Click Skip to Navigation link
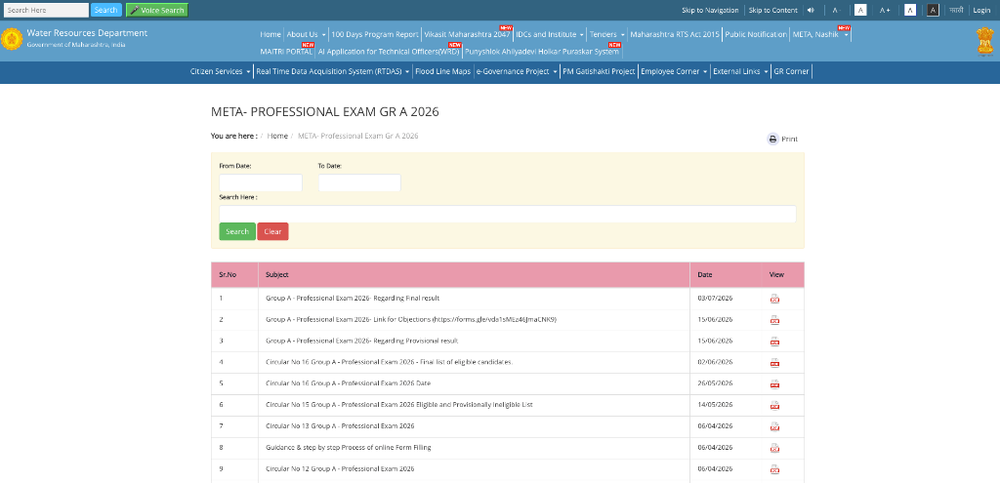Image resolution: width=1000 pixels, height=483 pixels. (x=710, y=10)
